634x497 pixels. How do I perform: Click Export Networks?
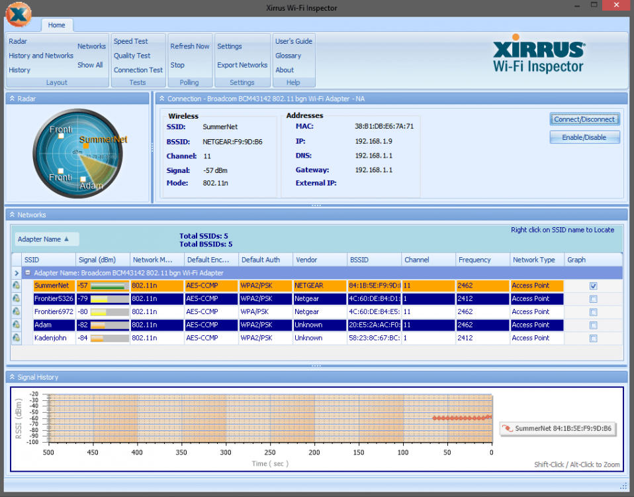(242, 65)
